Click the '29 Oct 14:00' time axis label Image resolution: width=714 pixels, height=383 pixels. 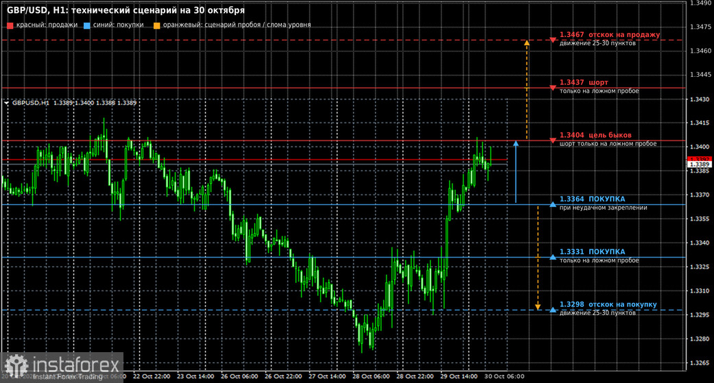pos(459,377)
